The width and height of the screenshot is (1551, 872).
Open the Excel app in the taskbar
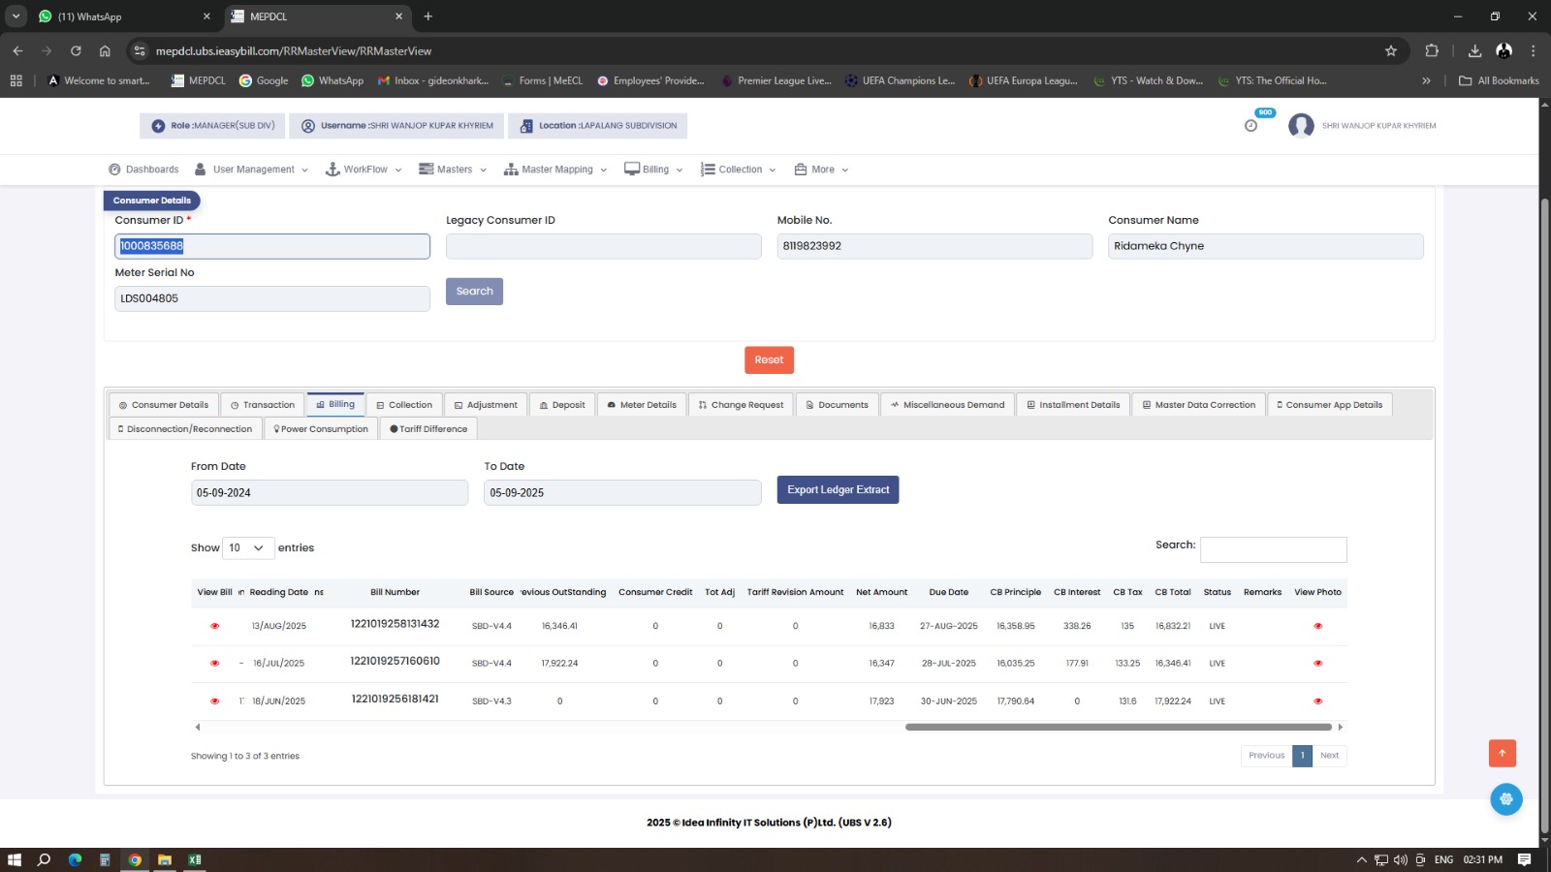click(x=195, y=859)
